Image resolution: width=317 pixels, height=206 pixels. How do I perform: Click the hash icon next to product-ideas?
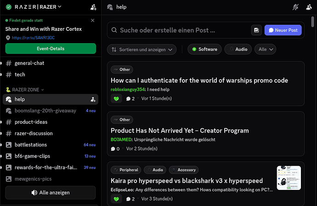pyautogui.click(x=9, y=122)
